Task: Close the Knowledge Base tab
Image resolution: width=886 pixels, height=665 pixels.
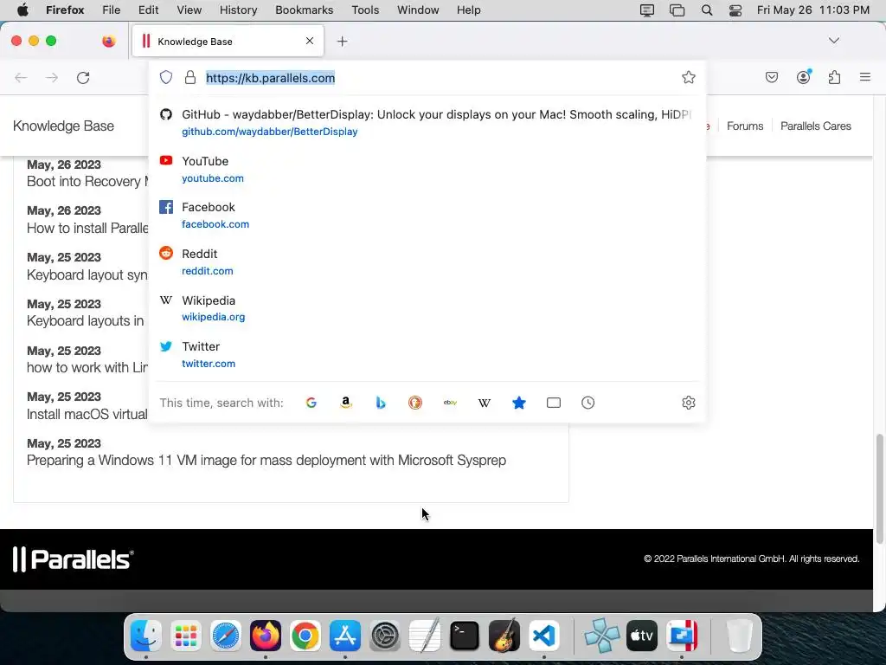Action: click(310, 41)
